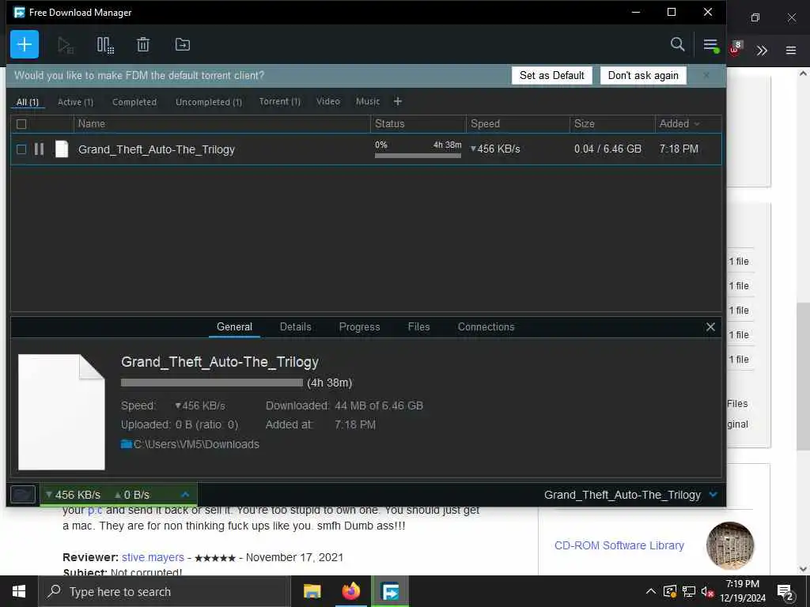
Task: Click the trash delete download icon
Action: [143, 45]
